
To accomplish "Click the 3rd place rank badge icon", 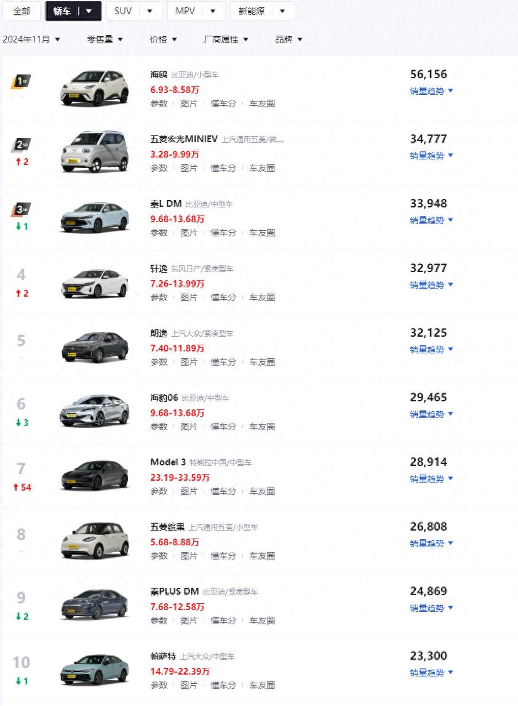I will [x=21, y=210].
